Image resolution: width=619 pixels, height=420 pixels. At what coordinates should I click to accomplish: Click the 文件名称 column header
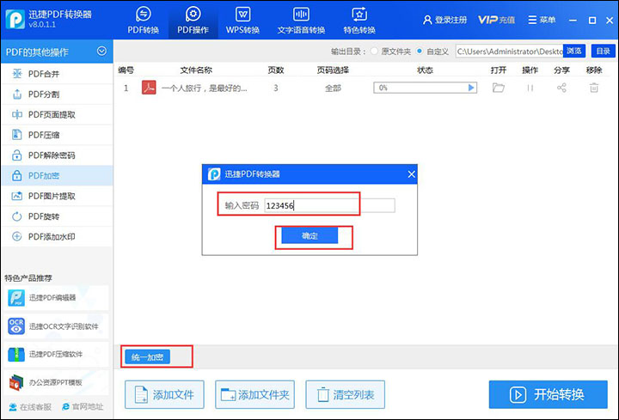pyautogui.click(x=196, y=70)
